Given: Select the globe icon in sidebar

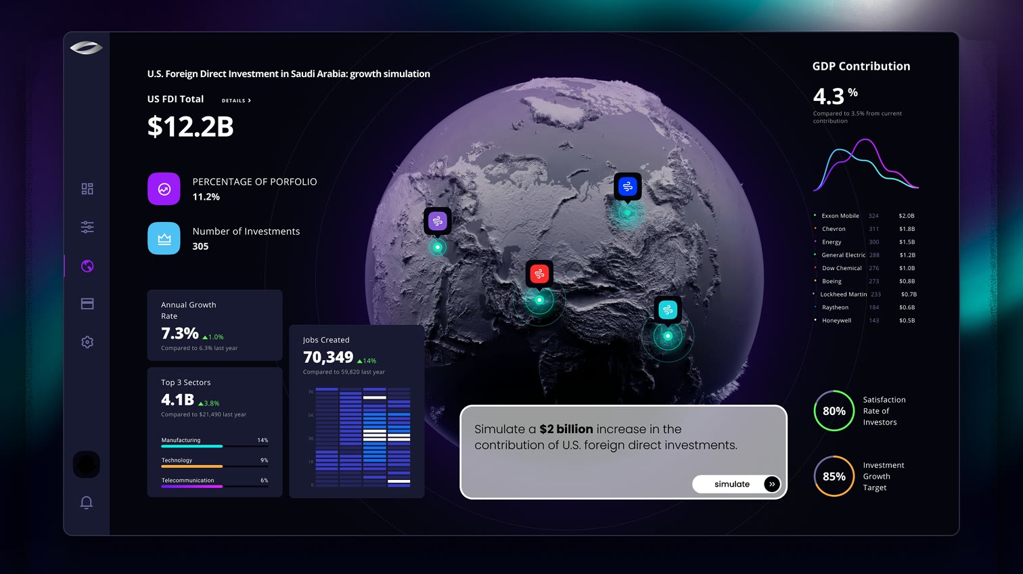Looking at the screenshot, I should 87,266.
